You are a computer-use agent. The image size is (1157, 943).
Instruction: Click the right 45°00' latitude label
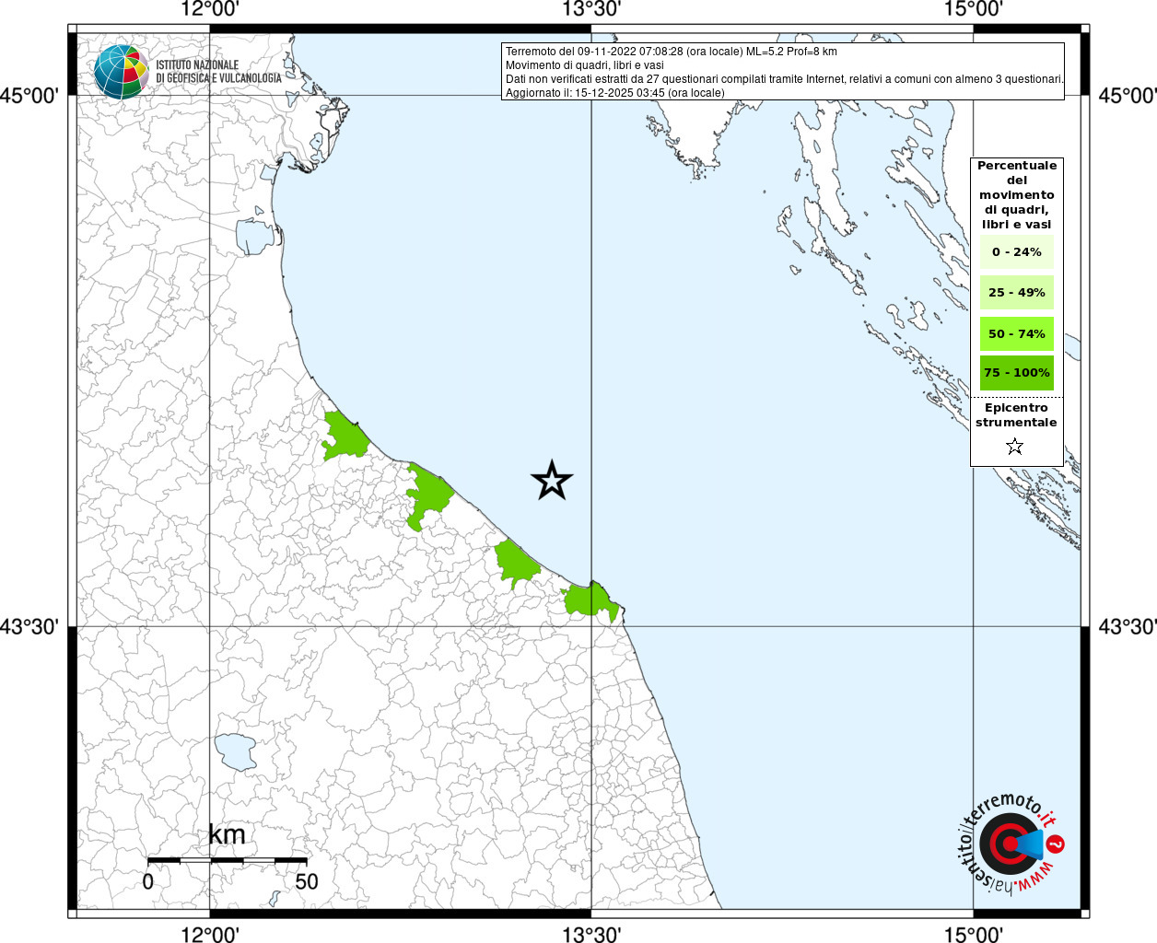(1128, 96)
